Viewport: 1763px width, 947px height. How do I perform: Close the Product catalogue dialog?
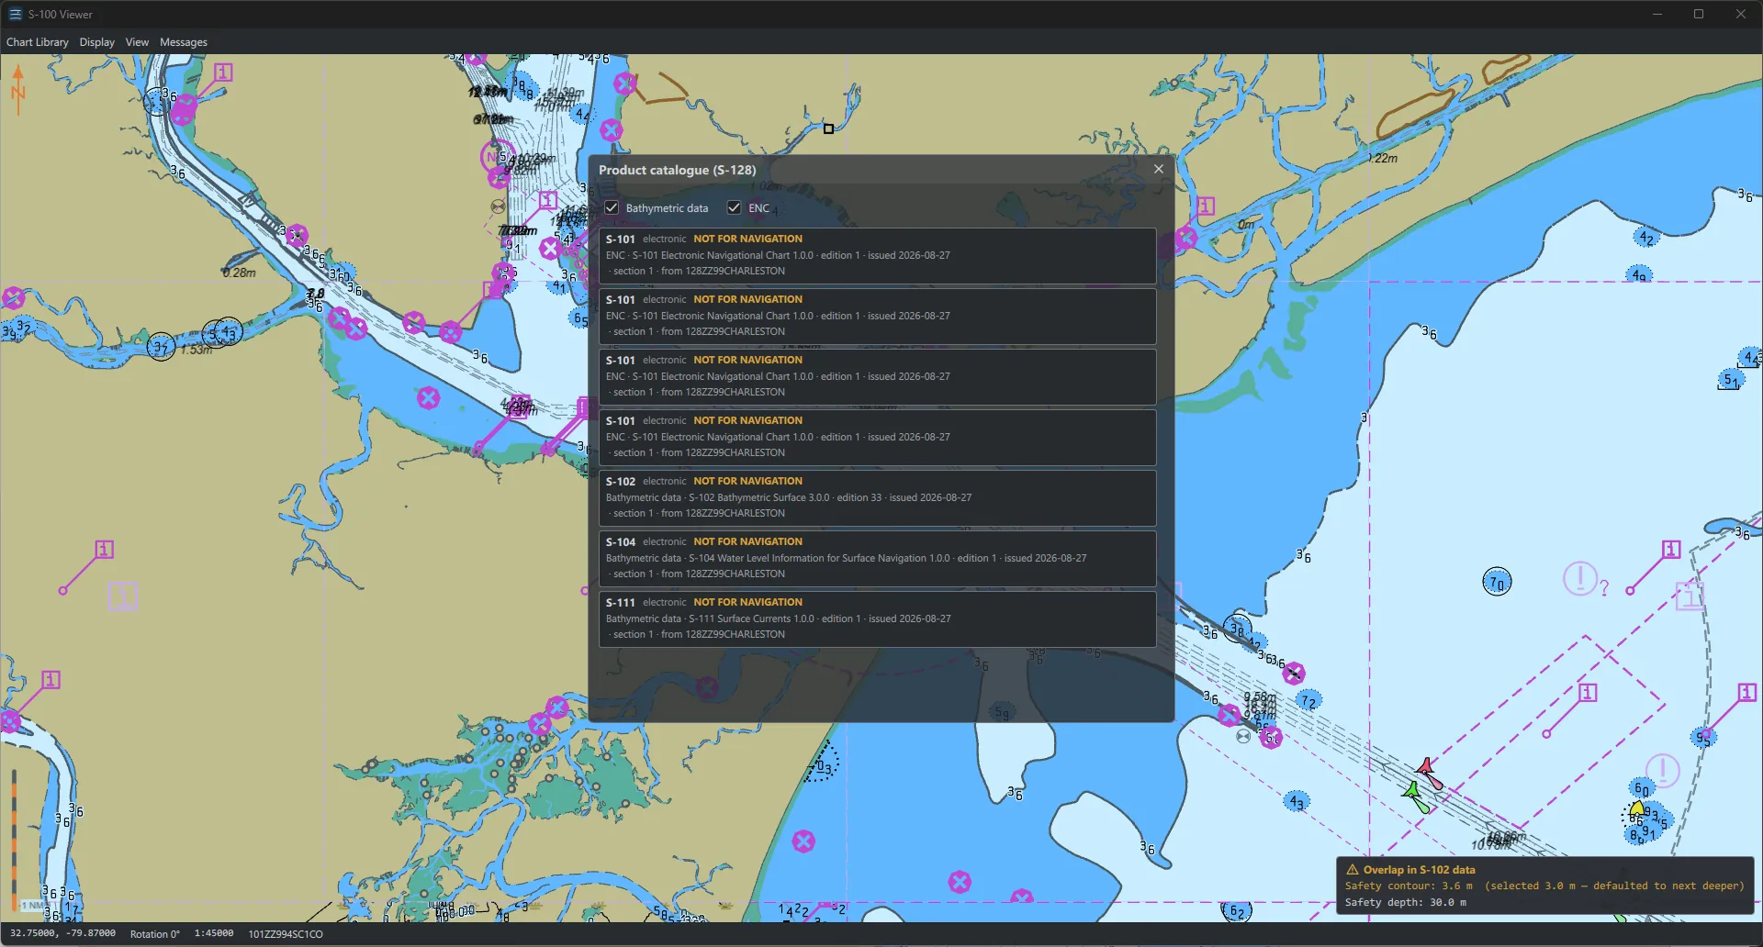coord(1159,169)
